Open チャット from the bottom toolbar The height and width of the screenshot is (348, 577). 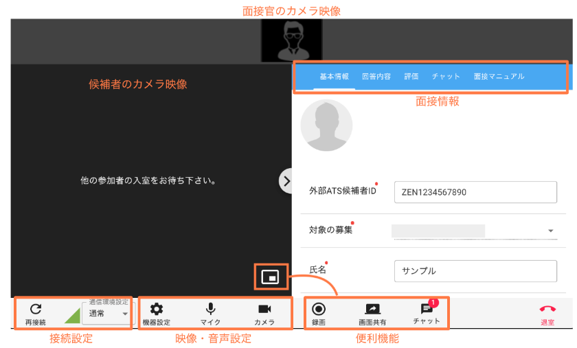[x=427, y=311]
